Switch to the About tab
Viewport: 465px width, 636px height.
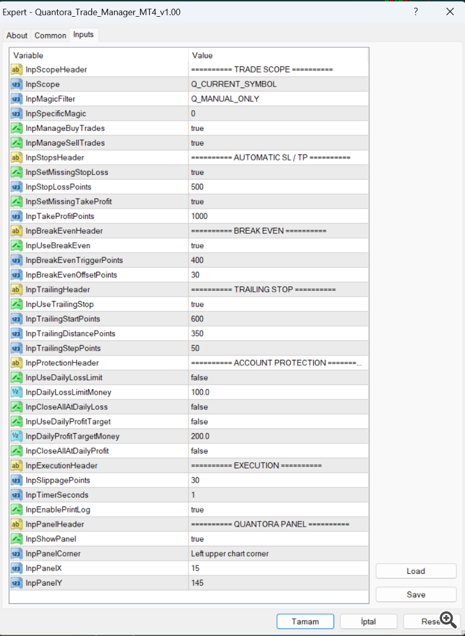(x=17, y=35)
